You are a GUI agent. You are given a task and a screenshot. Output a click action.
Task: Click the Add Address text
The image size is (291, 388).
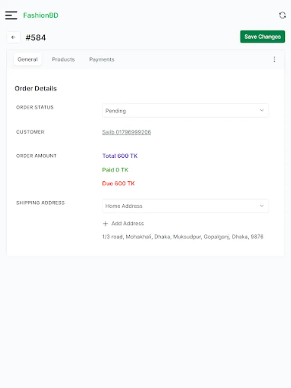tap(128, 224)
